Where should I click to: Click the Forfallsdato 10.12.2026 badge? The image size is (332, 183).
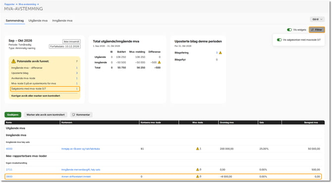click(x=65, y=47)
